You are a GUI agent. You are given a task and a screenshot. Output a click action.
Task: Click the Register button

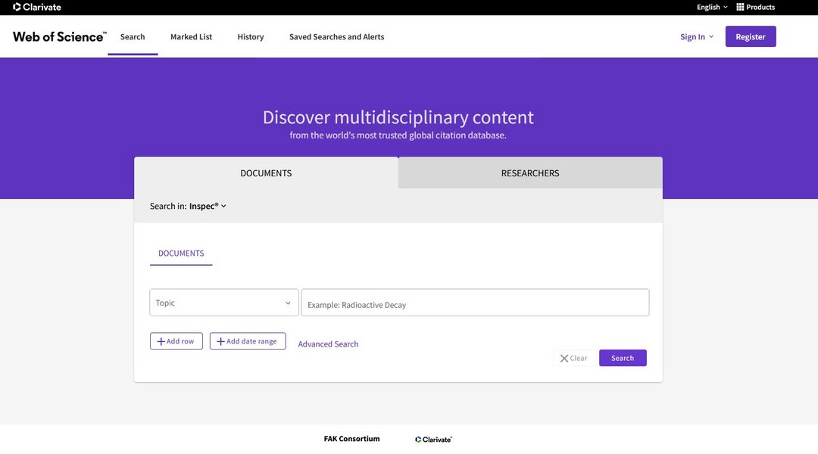click(750, 36)
